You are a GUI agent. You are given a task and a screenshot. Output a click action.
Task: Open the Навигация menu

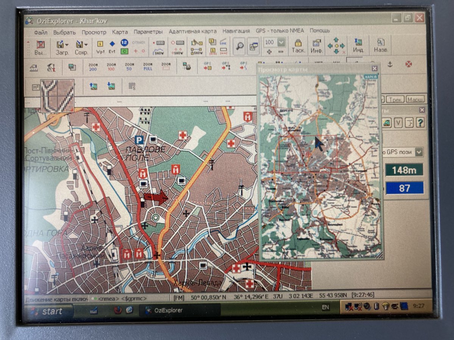pos(236,31)
